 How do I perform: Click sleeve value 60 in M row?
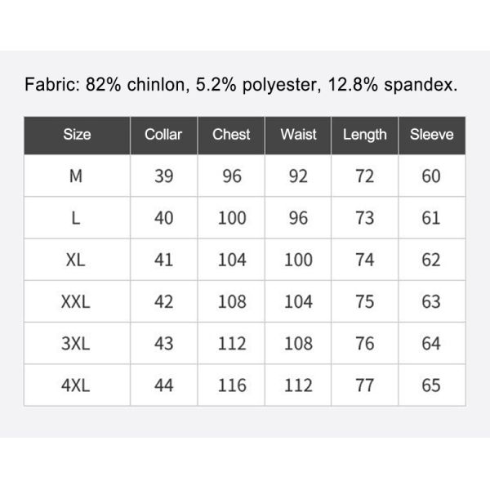tap(431, 176)
